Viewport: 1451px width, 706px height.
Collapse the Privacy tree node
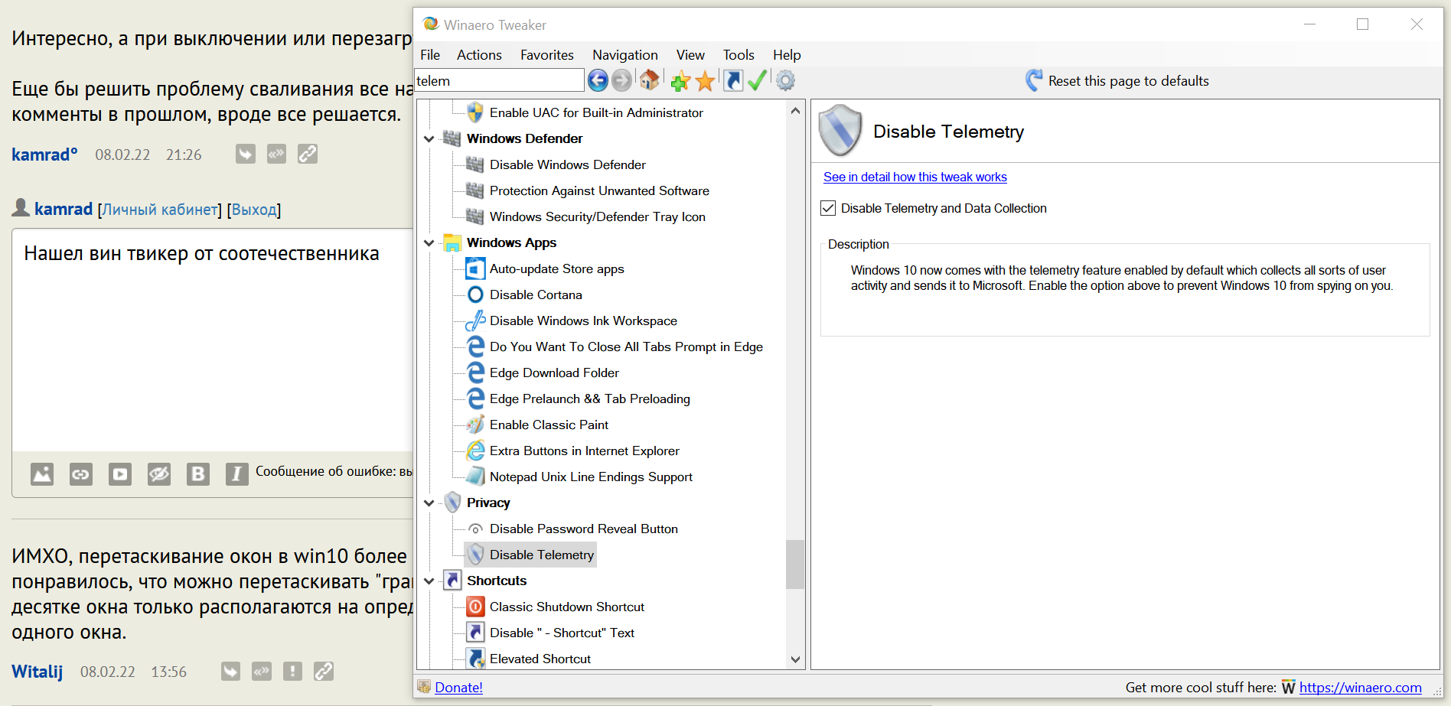[x=429, y=503]
